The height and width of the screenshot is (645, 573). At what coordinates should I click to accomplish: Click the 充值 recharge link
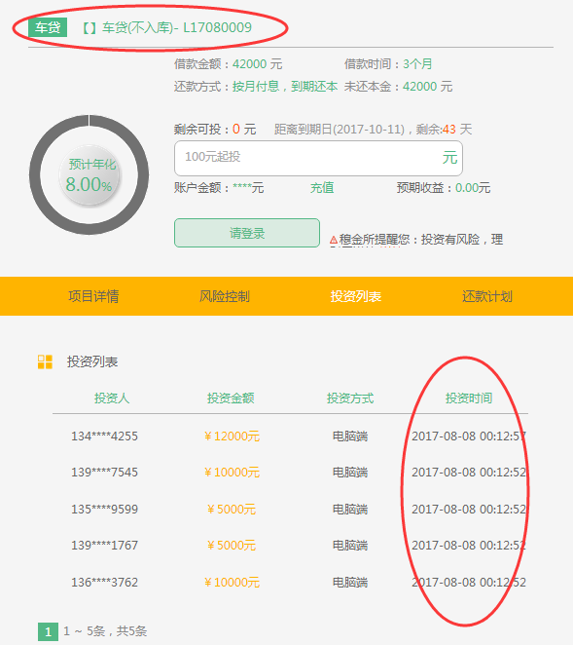click(x=322, y=188)
